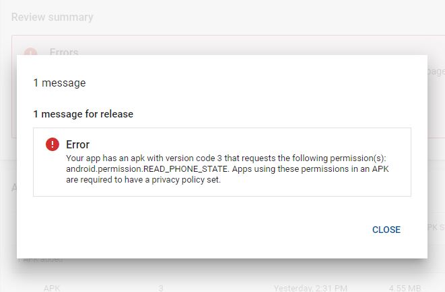Screen dimensions: 445x292
Task: Select the APK row label at the bottom
Action: (52, 288)
